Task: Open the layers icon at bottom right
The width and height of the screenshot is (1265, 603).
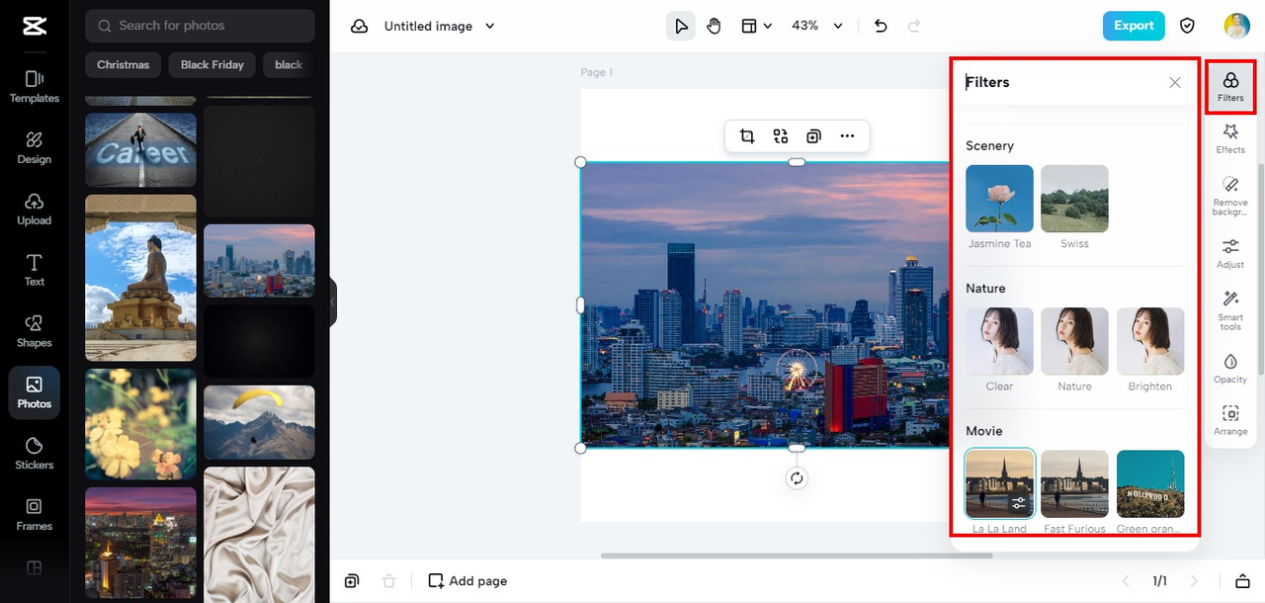Action: (x=1242, y=581)
